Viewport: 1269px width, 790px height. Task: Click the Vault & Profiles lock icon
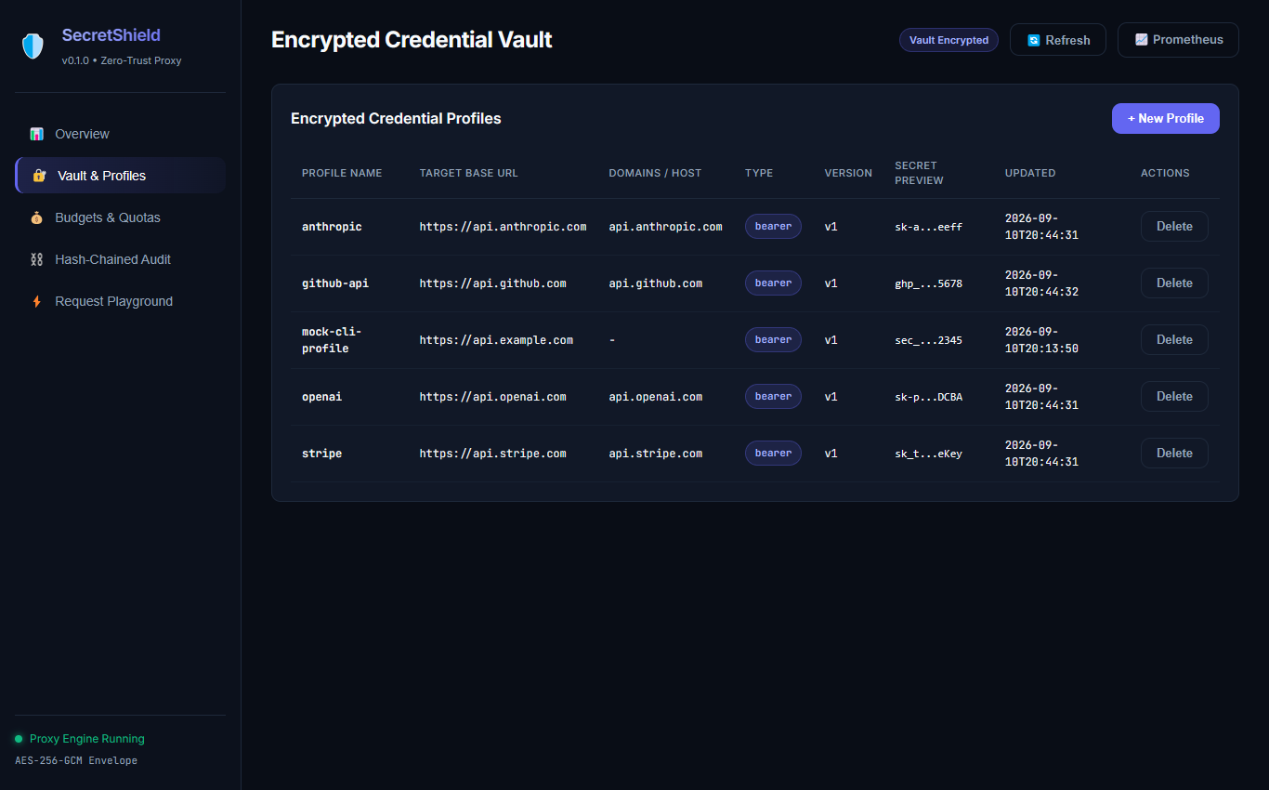click(39, 176)
